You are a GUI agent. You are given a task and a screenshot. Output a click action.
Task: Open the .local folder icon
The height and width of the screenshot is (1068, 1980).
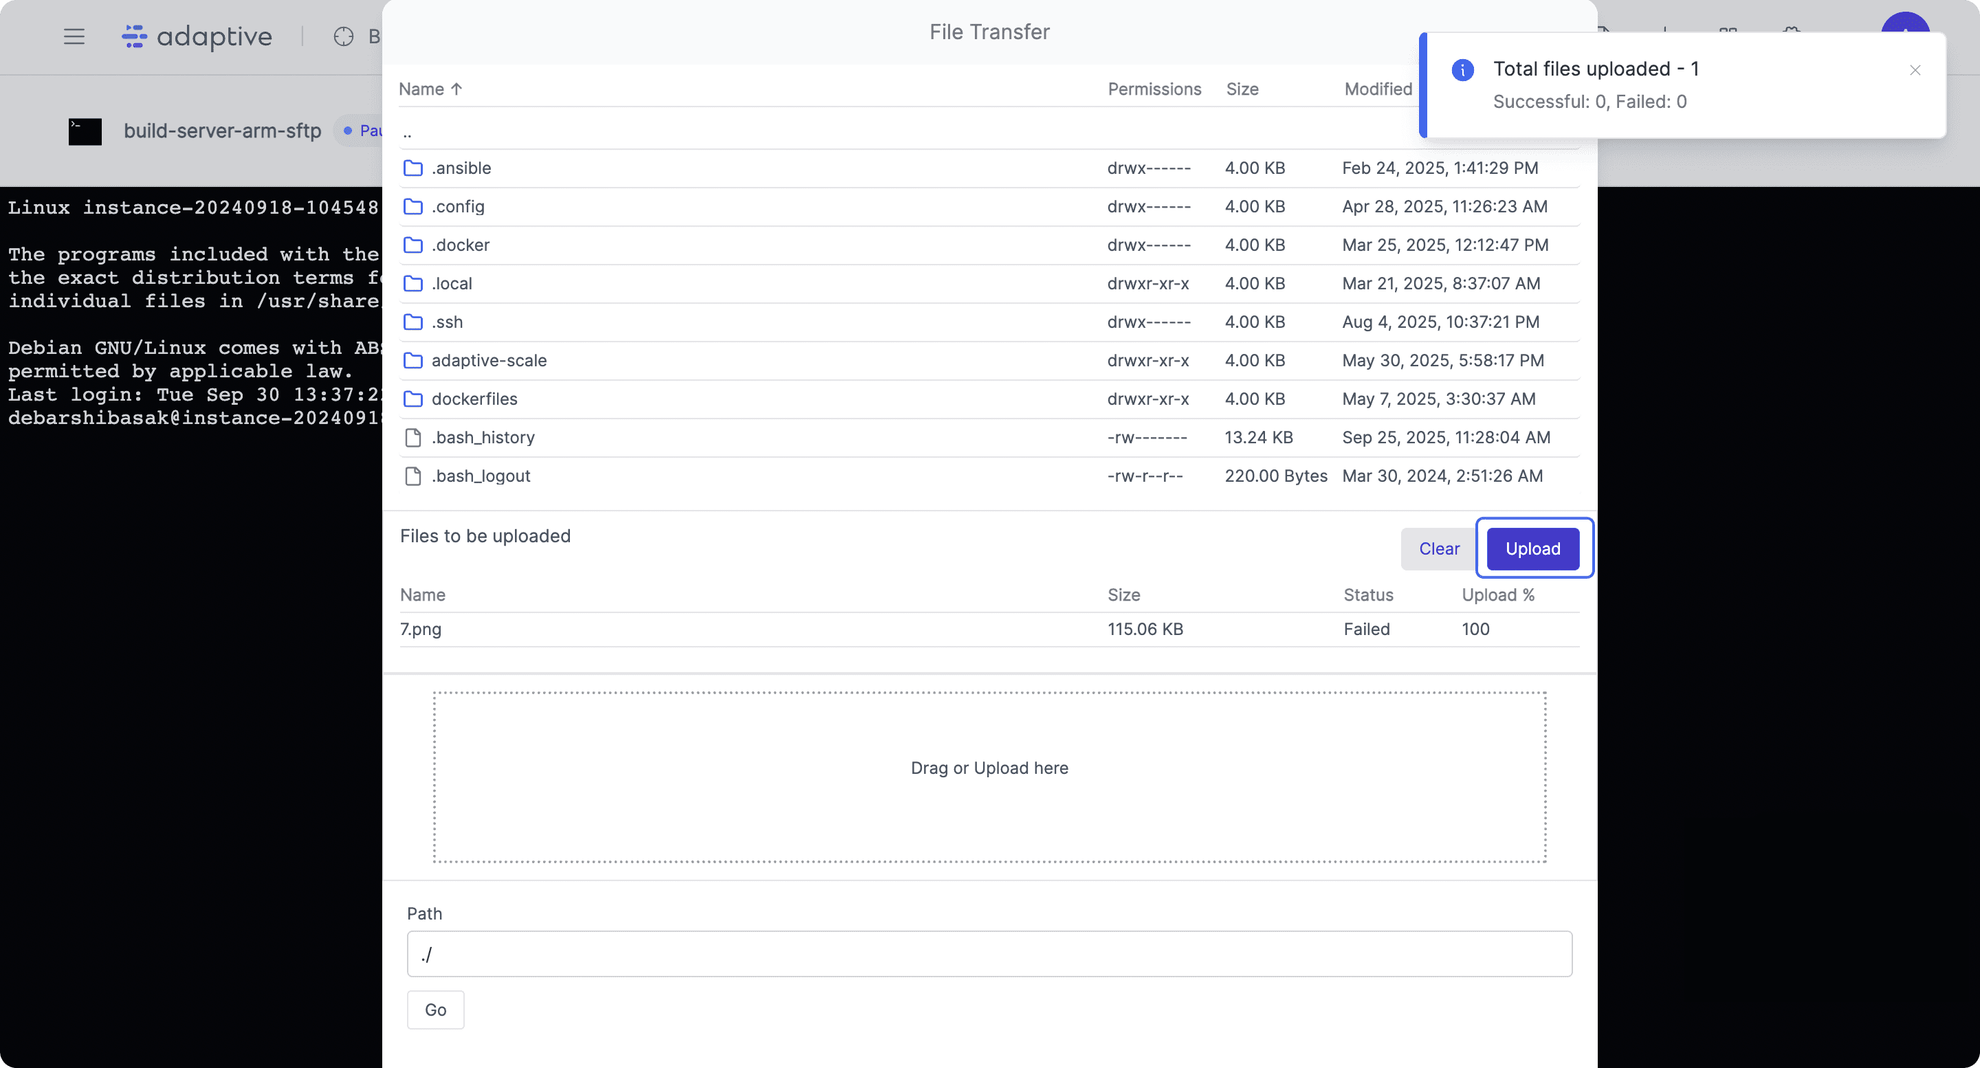(412, 284)
